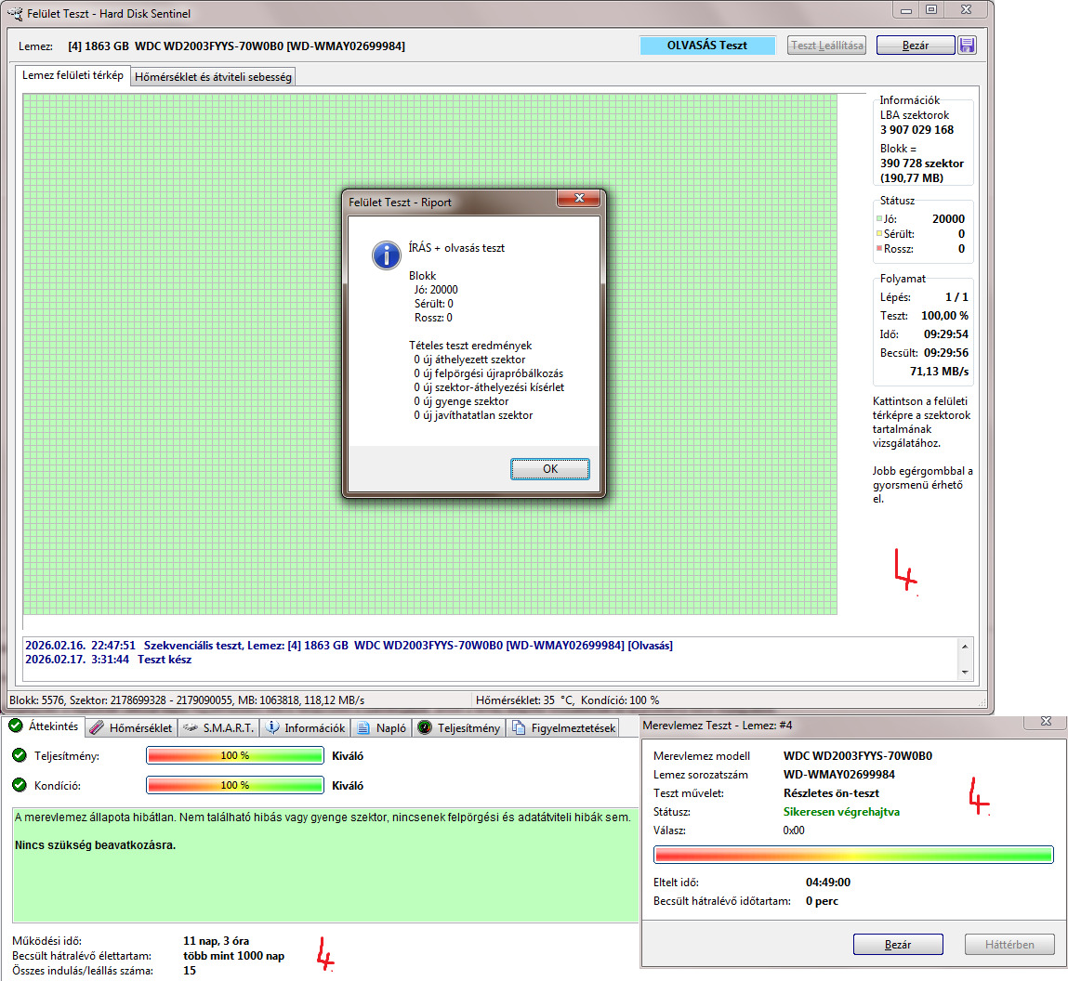This screenshot has height=981, width=1068.
Task: Click the Hard Disk Sentinel title bar icon
Action: point(15,13)
